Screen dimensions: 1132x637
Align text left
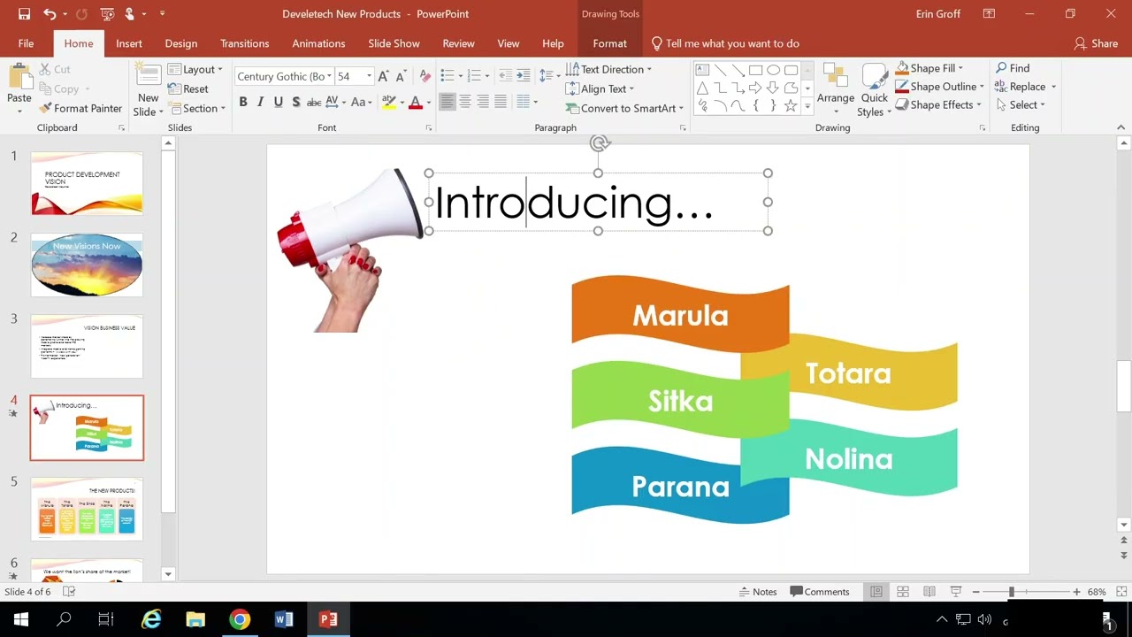447,102
